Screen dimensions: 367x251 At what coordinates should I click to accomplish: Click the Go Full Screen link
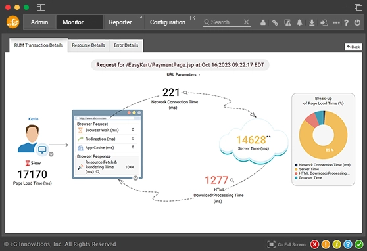(x=291, y=244)
